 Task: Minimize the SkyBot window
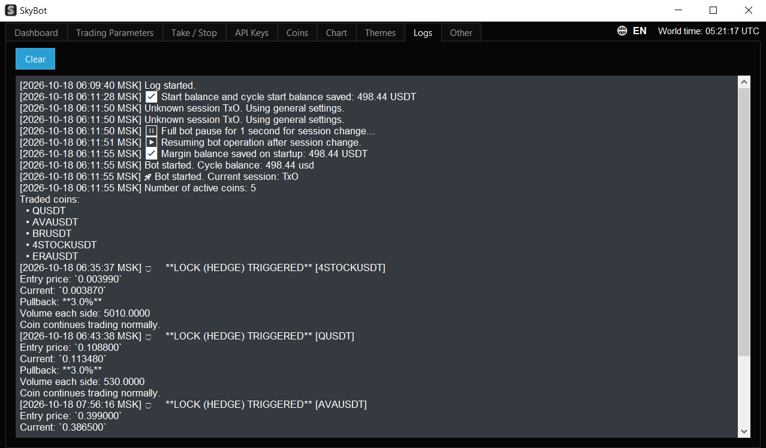click(x=678, y=10)
